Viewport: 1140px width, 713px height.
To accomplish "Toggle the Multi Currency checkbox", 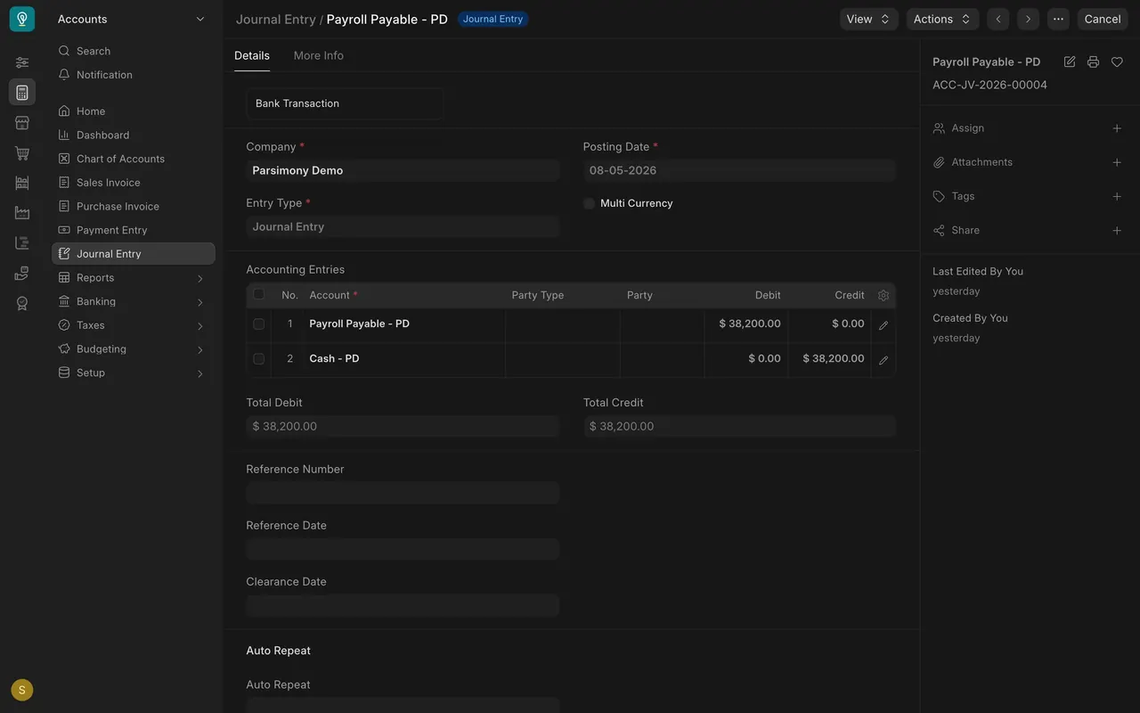I will (589, 203).
